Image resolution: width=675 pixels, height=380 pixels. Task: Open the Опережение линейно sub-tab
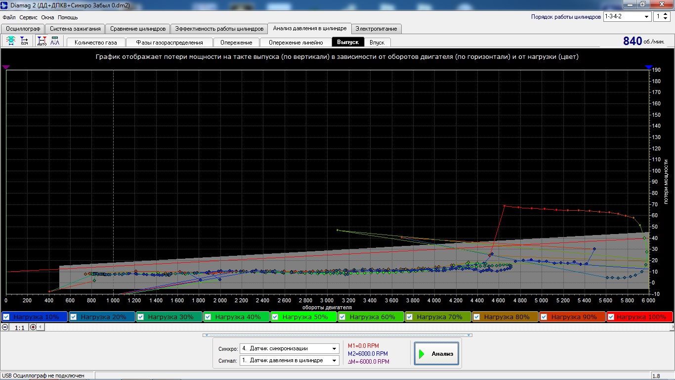click(x=295, y=43)
